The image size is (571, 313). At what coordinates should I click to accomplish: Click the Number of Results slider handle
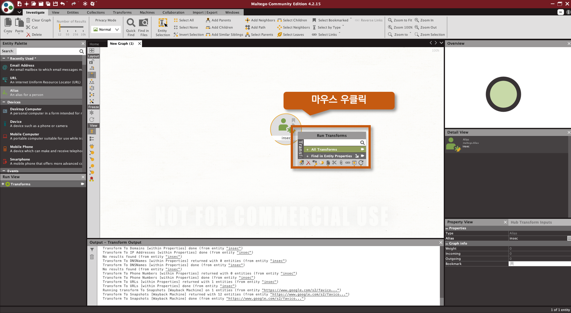point(60,27)
